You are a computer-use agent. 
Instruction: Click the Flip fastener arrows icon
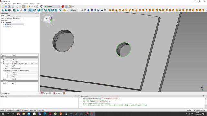pos(85,10)
